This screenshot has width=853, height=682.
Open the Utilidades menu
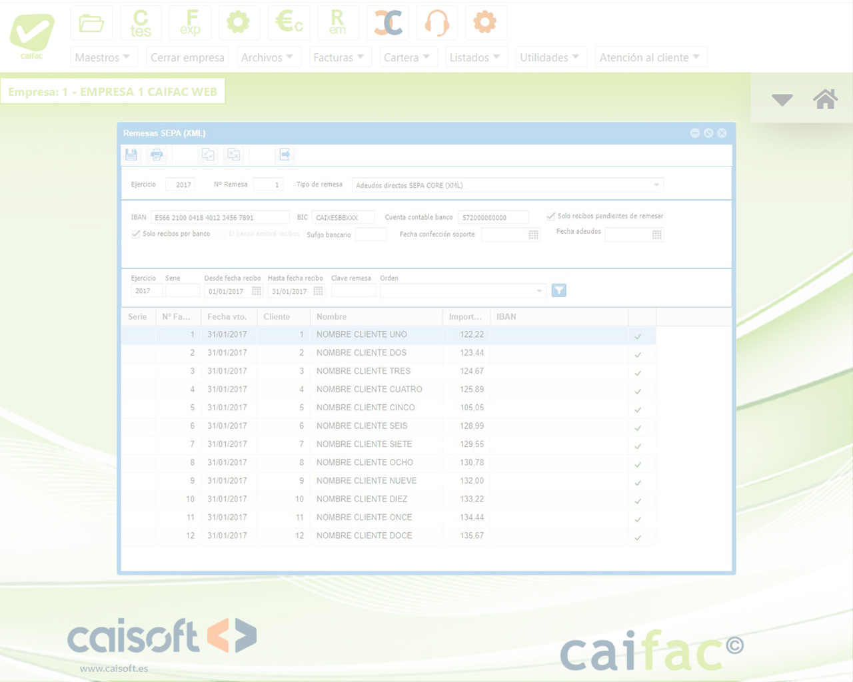[x=549, y=57]
